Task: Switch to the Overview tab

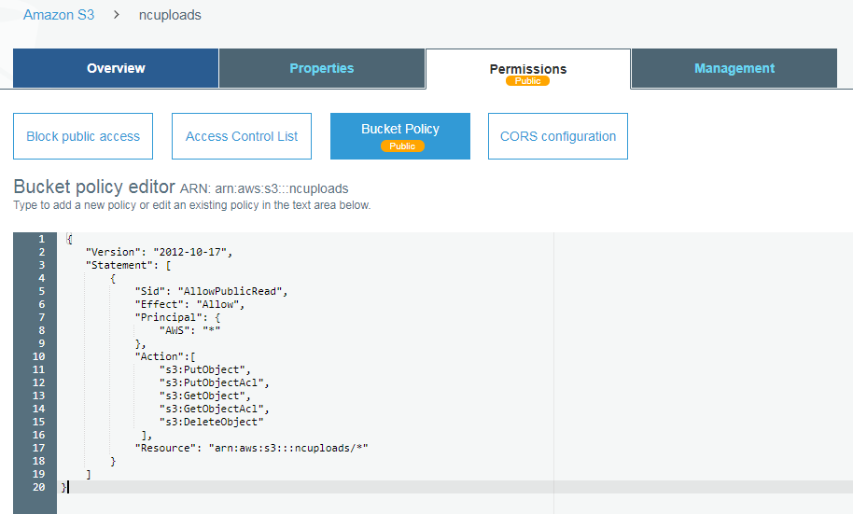Action: [x=116, y=68]
